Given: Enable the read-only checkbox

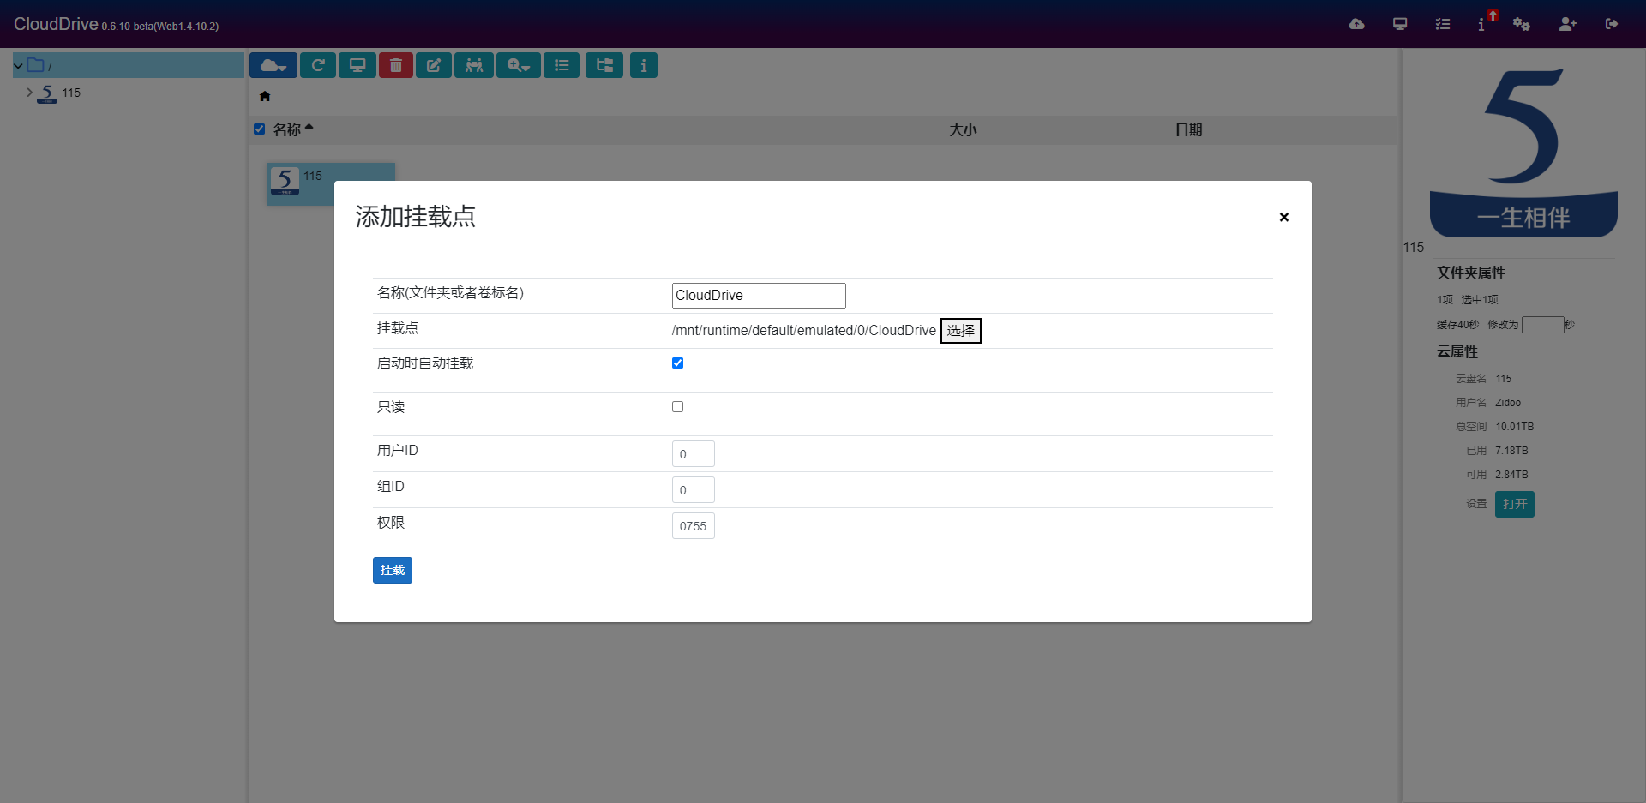Looking at the screenshot, I should pyautogui.click(x=677, y=406).
